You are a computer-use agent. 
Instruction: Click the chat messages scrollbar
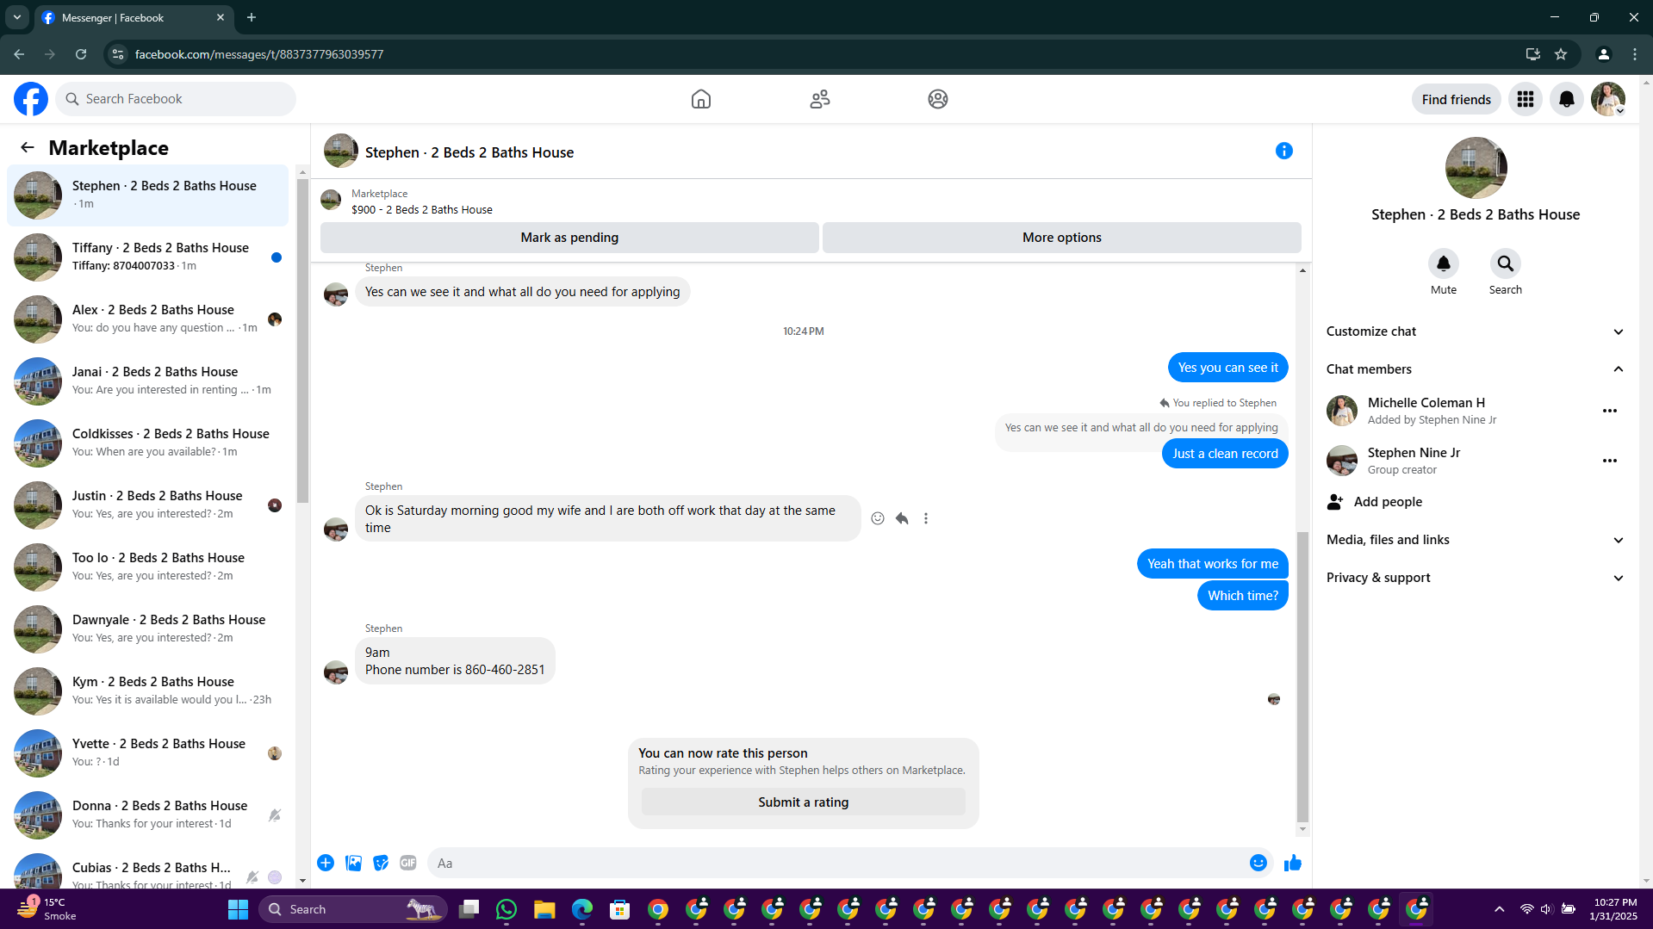coord(1302,677)
